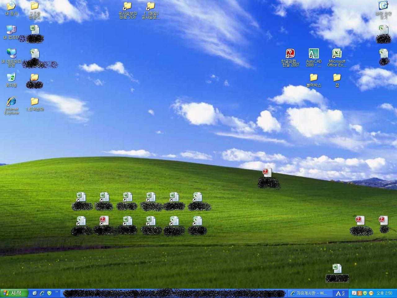Click the 오후 2:50 clock
Viewport: 397px width, 298px height.
point(385,293)
